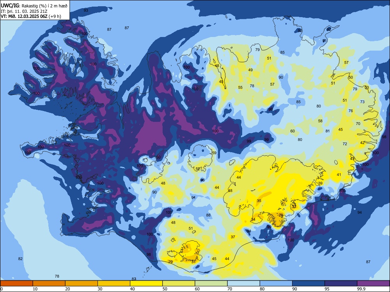Select the 80–90 light blue legend swatch

(x=276, y=283)
